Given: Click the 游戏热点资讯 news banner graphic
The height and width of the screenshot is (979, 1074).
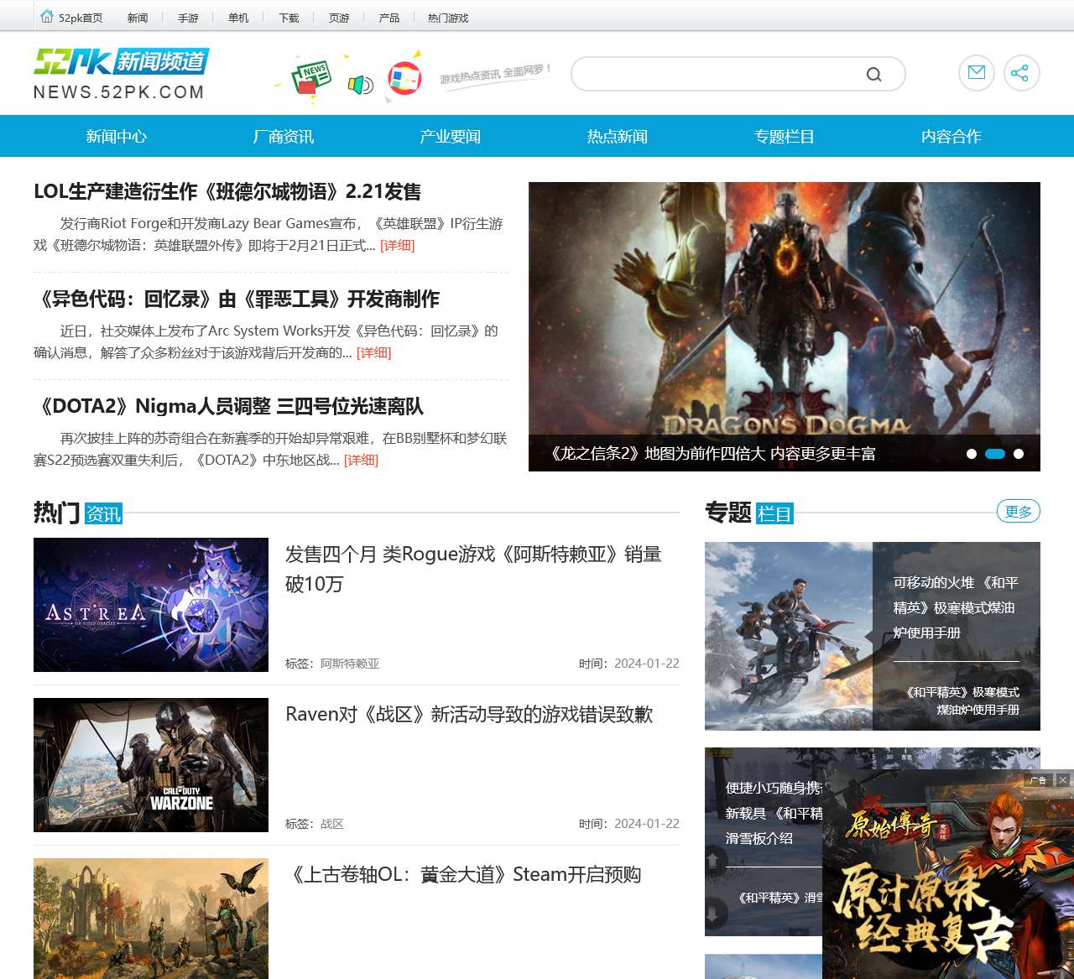Looking at the screenshot, I should point(411,76).
